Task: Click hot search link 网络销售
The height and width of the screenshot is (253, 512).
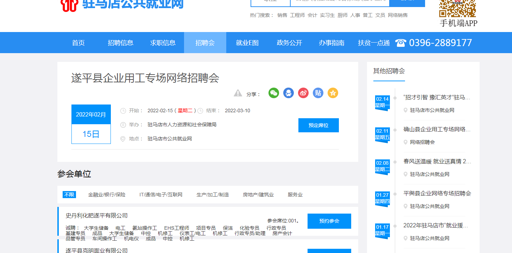Action: (398, 15)
